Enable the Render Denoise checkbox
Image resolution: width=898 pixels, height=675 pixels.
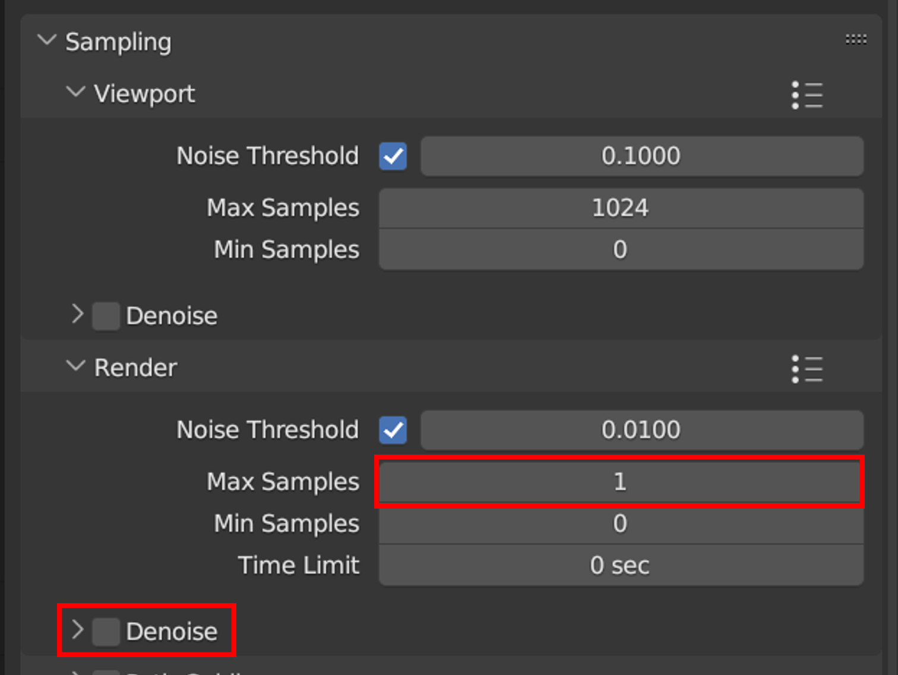(x=106, y=632)
